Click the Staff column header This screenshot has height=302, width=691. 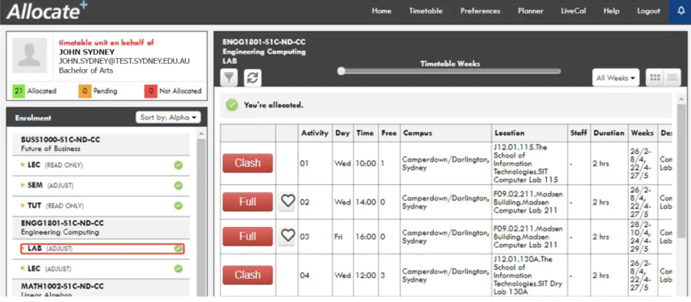[578, 132]
